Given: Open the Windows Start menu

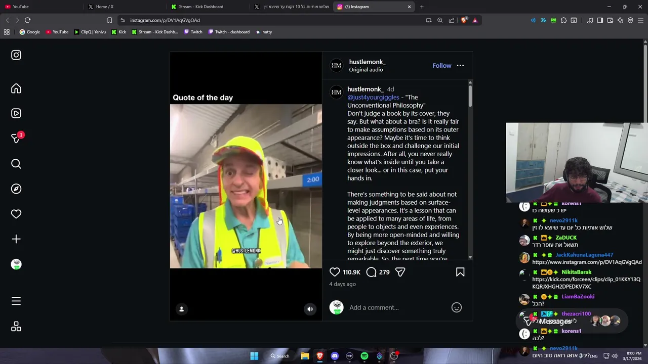Looking at the screenshot, I should [254, 356].
